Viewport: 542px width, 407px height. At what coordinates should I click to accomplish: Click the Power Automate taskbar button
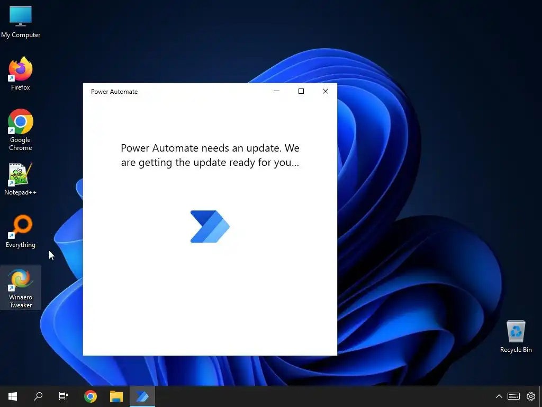[142, 396]
